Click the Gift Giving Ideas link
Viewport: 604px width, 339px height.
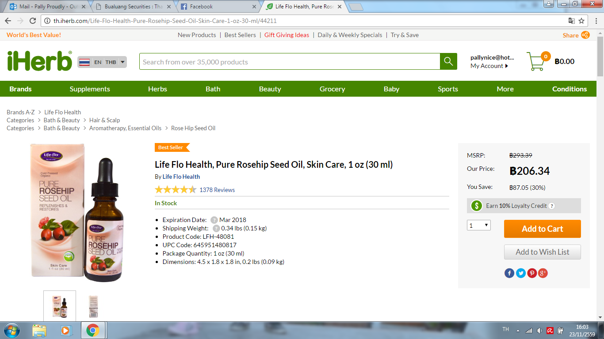[287, 35]
